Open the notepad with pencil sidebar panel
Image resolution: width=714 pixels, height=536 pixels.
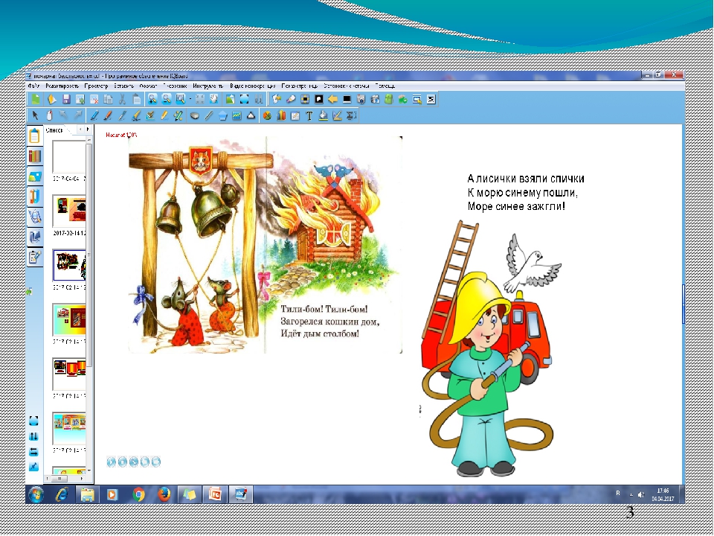(35, 257)
